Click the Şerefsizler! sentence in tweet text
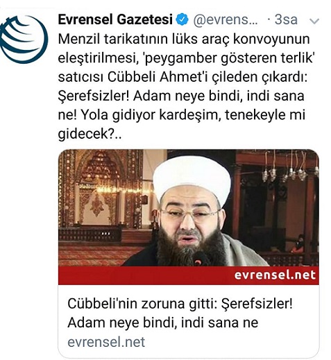The height and width of the screenshot is (360, 331). tap(94, 96)
